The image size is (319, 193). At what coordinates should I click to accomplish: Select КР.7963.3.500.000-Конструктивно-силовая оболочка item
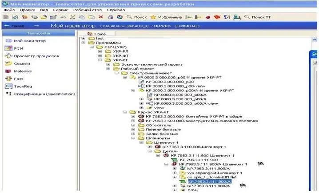(x=202, y=121)
